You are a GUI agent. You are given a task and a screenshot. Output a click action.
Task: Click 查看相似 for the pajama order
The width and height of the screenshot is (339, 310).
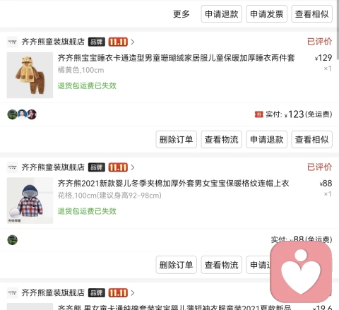click(x=312, y=139)
